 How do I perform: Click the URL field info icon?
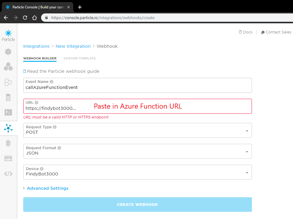pyautogui.click(x=36, y=103)
